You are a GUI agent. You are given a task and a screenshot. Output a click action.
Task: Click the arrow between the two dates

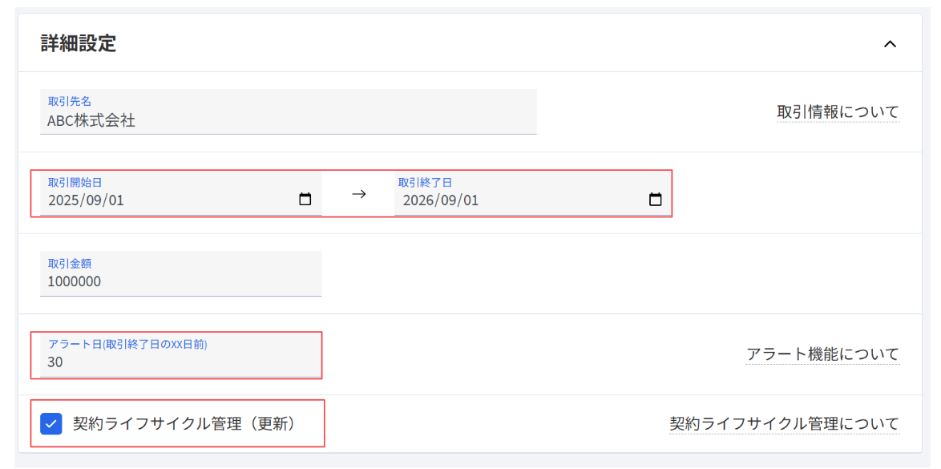(359, 194)
